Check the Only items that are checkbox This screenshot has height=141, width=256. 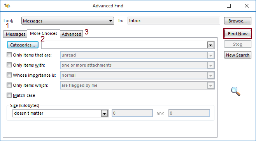click(9, 55)
